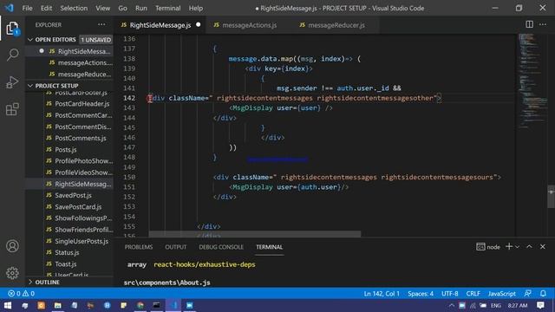Open the Go menu
The image size is (555, 312).
click(x=122, y=8)
